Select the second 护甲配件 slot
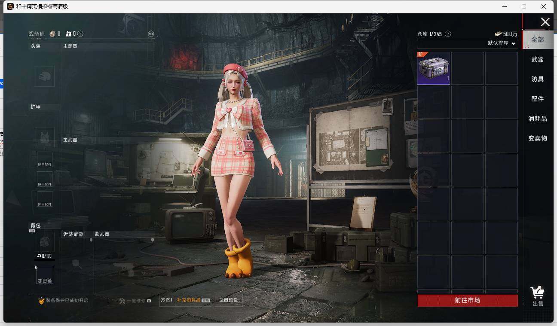557x326 pixels. [45, 180]
